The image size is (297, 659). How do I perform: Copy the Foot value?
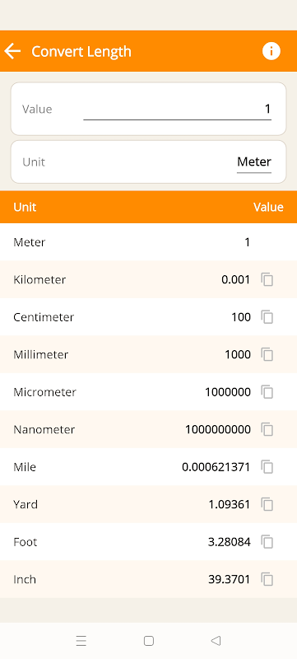click(267, 542)
